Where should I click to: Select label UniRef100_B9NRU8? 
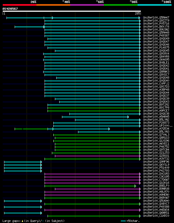156,189
